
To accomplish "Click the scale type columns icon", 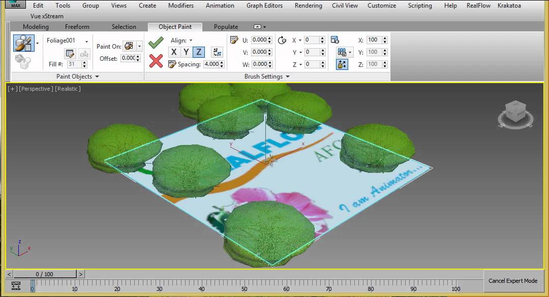I will click(x=342, y=52).
